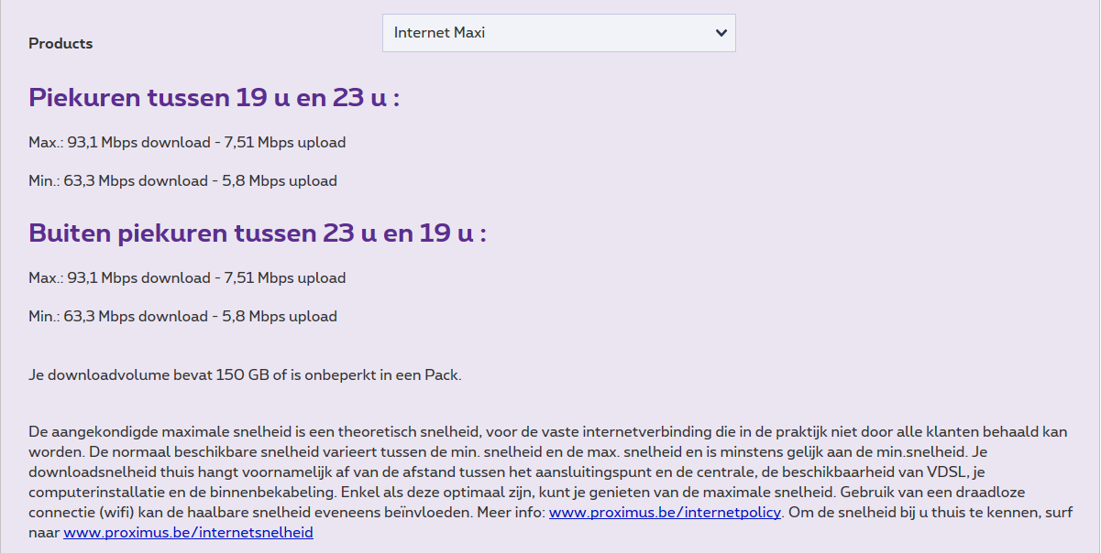Click the Products label

click(x=61, y=43)
